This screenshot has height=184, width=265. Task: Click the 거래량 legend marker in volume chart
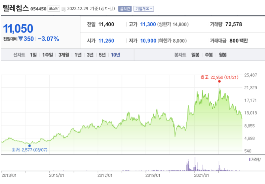pyautogui.click(x=250, y=159)
